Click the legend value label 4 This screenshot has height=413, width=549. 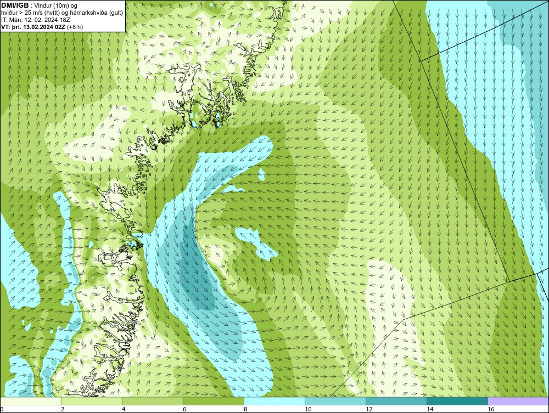[x=124, y=409]
